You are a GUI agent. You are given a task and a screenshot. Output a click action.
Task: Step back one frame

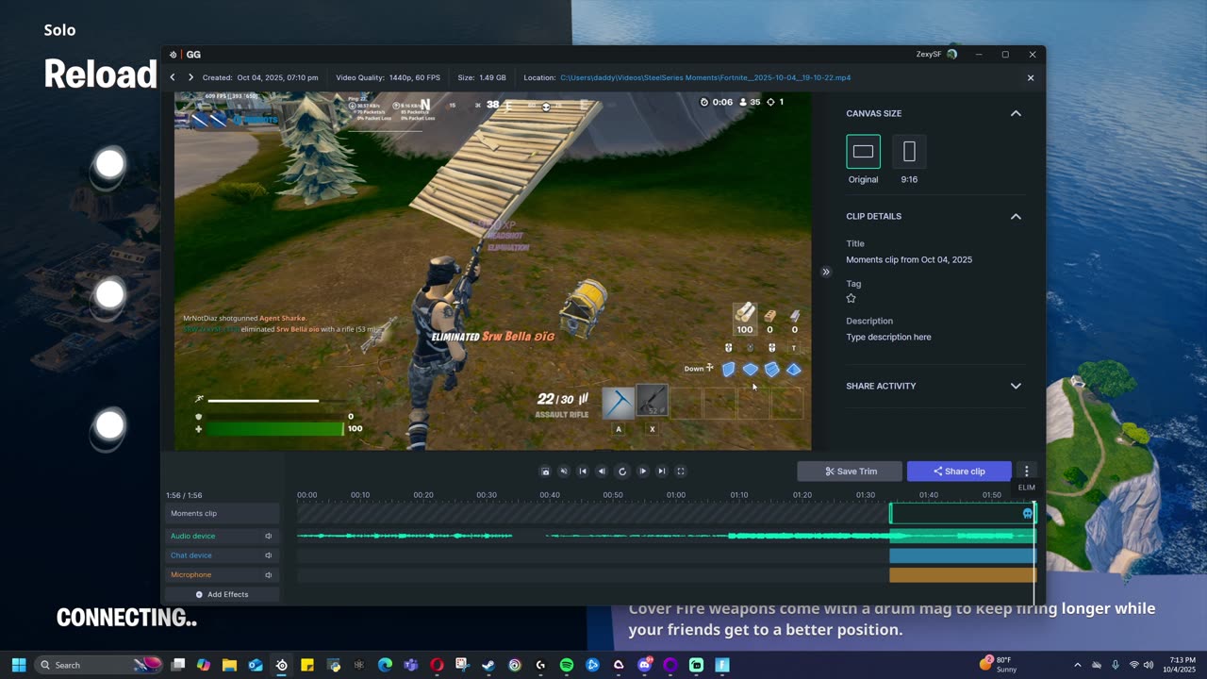602,472
